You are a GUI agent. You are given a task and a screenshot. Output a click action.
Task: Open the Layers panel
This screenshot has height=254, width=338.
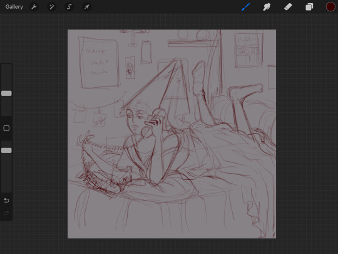tap(309, 7)
